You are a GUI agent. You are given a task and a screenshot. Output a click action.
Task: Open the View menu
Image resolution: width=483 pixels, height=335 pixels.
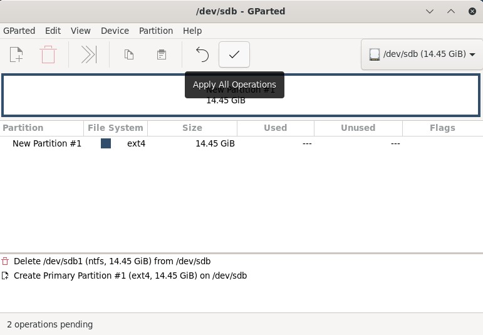click(81, 31)
